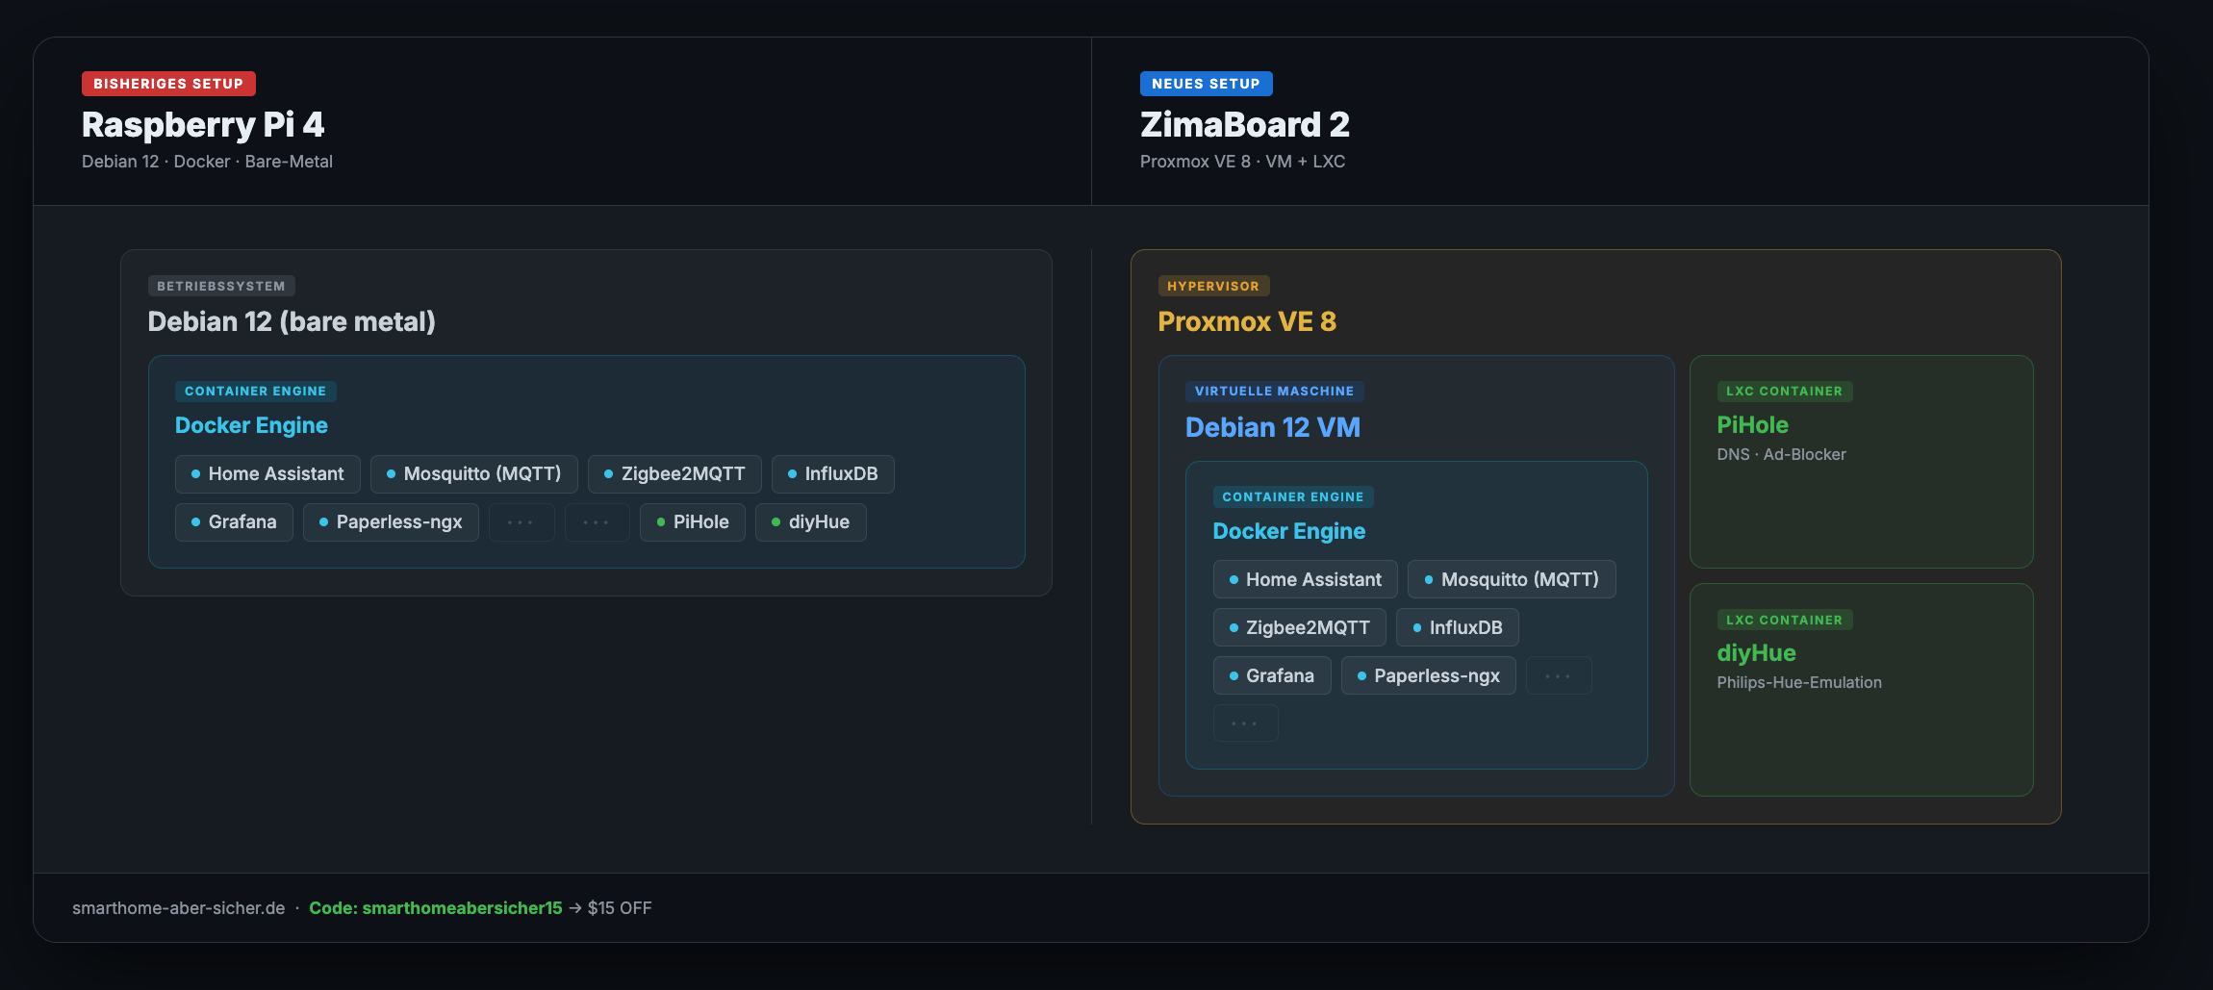The width and height of the screenshot is (2213, 990).
Task: Click LXC CONTAINER label above the diyHue title
Action: pos(1785,621)
